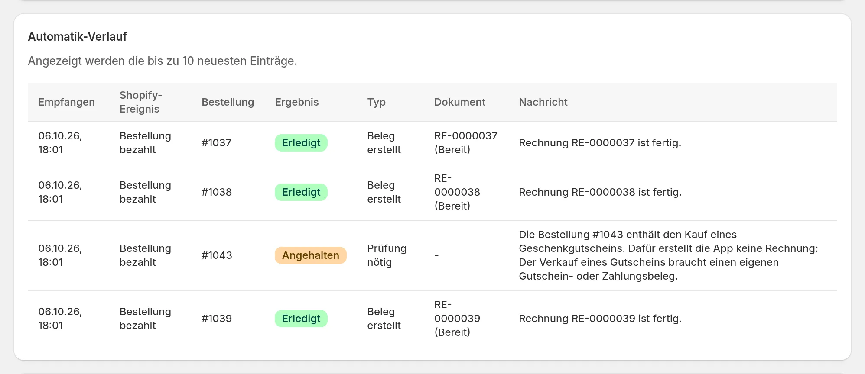Click "Beleg erstellt" in the #1037 row
This screenshot has width=865, height=374.
tap(384, 143)
